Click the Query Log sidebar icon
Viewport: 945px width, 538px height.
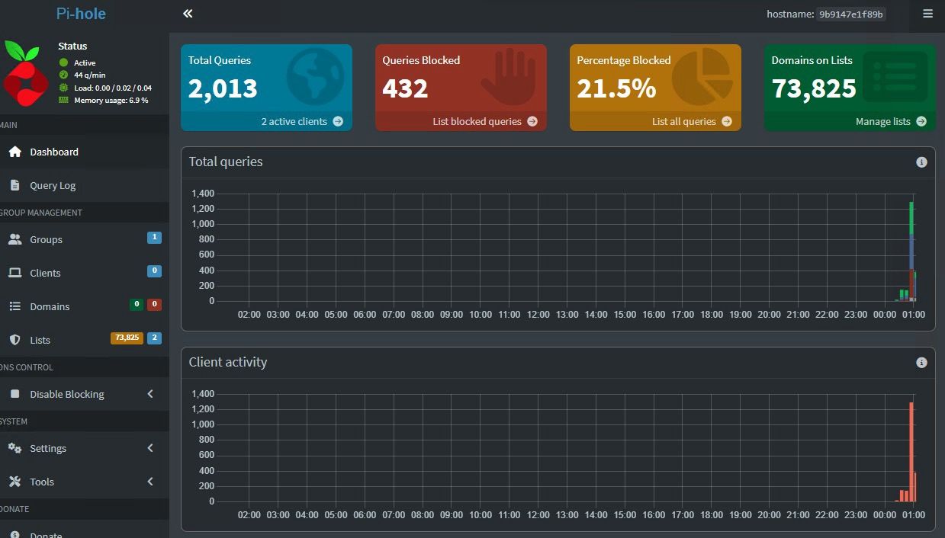[x=16, y=184]
